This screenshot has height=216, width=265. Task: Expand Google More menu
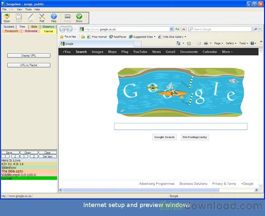(x=227, y=52)
